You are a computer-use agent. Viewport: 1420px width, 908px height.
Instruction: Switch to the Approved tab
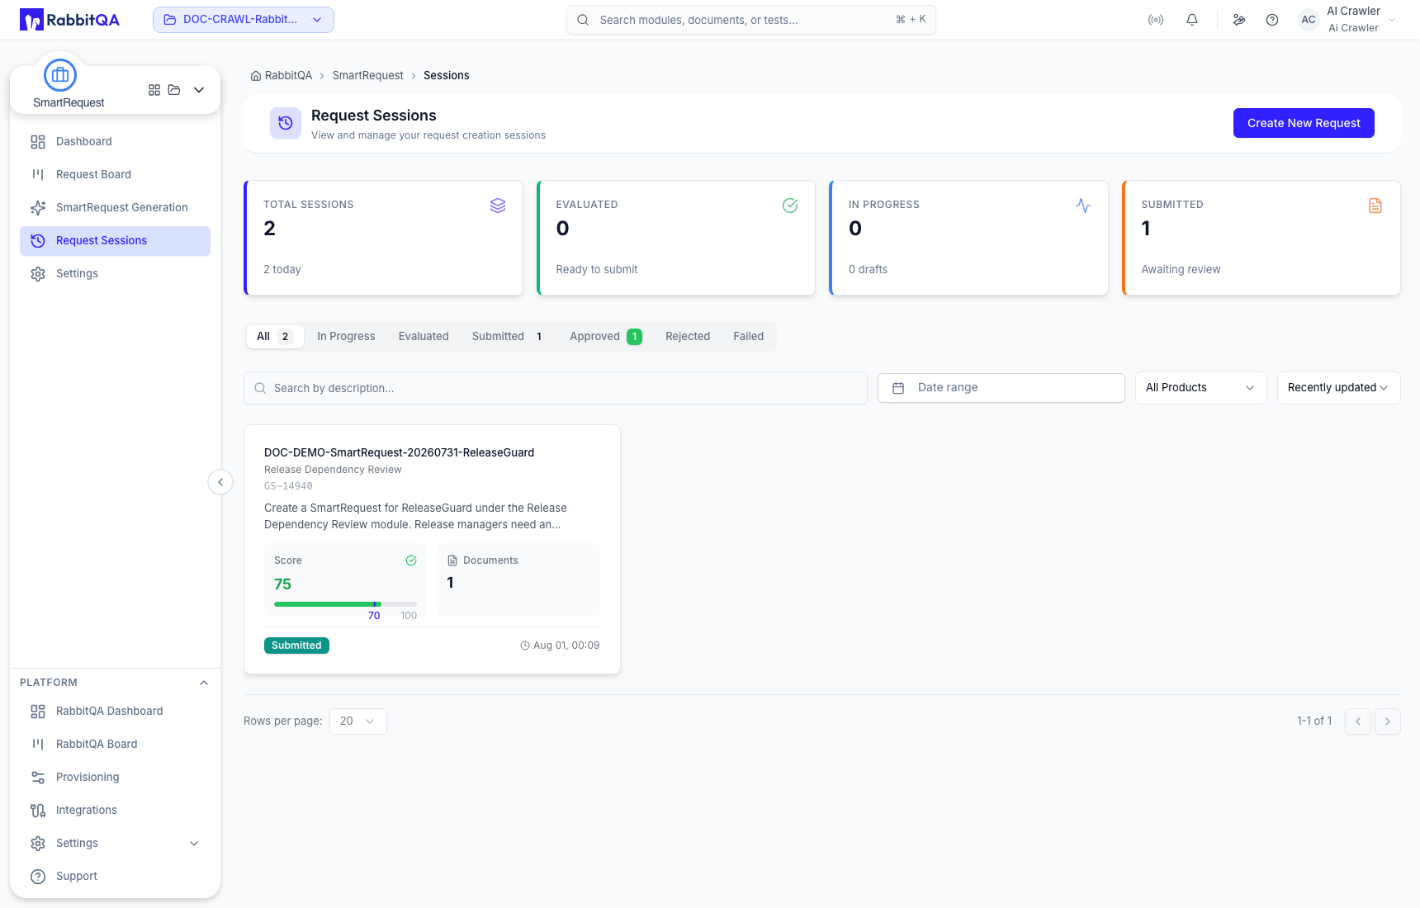coord(606,337)
